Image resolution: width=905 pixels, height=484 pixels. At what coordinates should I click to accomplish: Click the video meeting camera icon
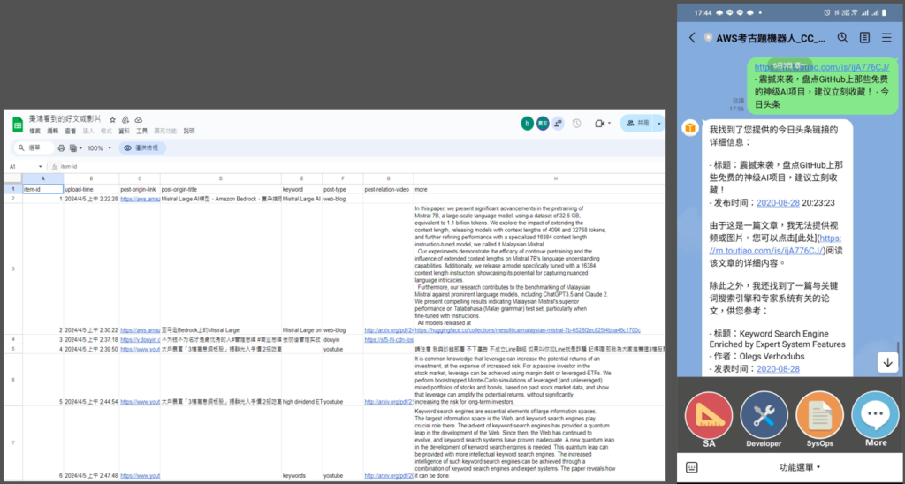(600, 124)
